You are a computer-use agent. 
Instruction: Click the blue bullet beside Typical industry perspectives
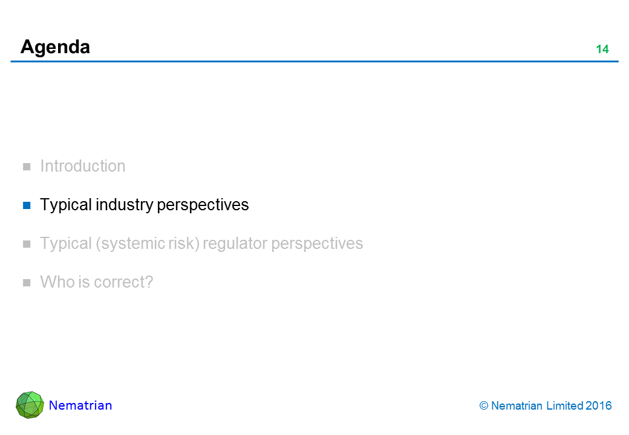pos(27,205)
